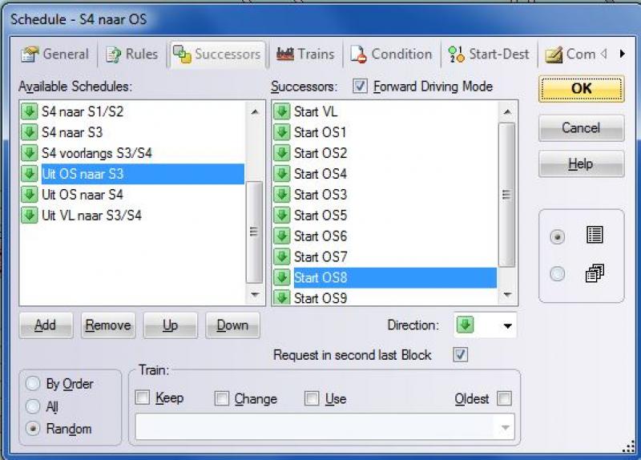Image resolution: width=641 pixels, height=460 pixels.
Task: Switch to the Rules tab
Action: click(x=132, y=54)
